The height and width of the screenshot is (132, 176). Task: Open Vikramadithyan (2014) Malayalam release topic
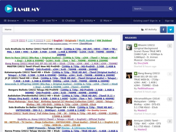pos(147,103)
